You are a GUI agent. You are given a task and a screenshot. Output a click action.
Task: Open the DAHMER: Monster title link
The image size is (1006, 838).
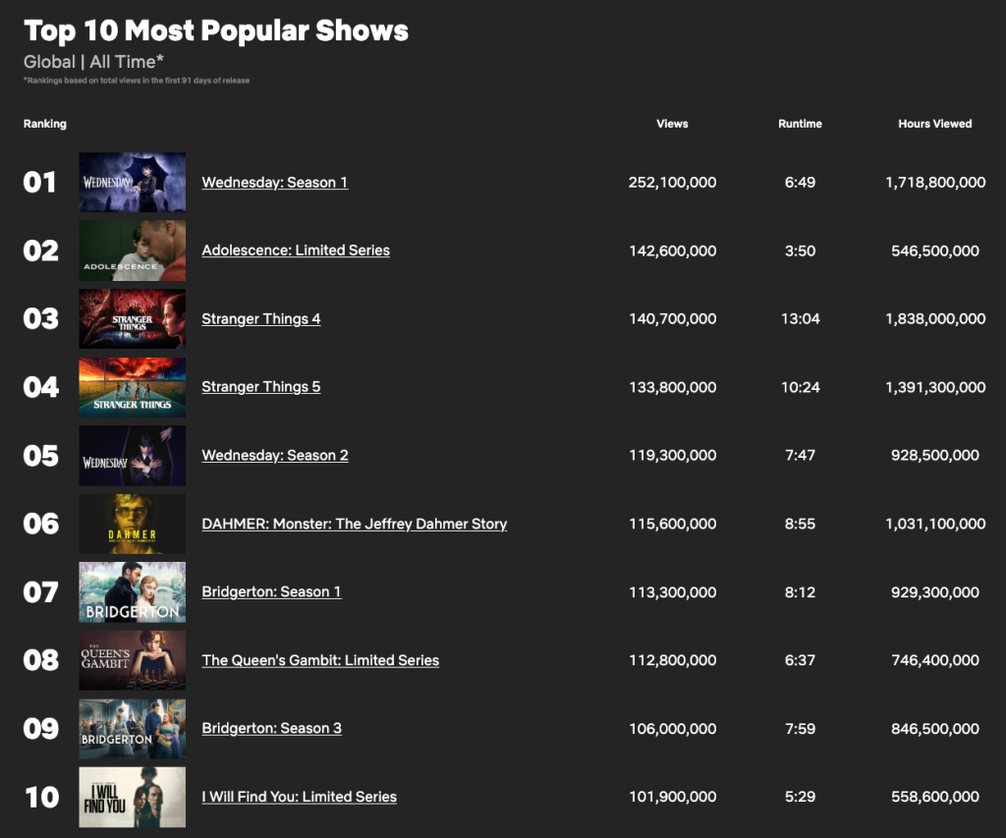pyautogui.click(x=354, y=524)
